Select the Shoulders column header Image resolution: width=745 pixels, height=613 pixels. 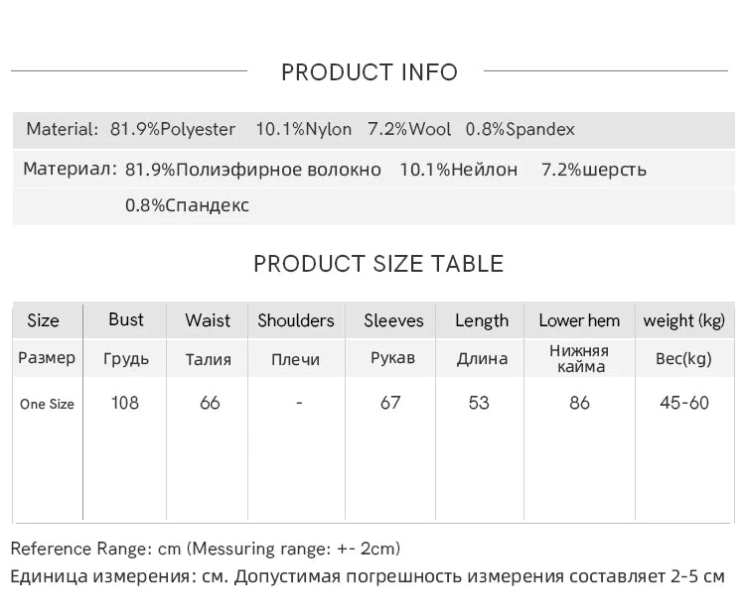[x=296, y=320]
